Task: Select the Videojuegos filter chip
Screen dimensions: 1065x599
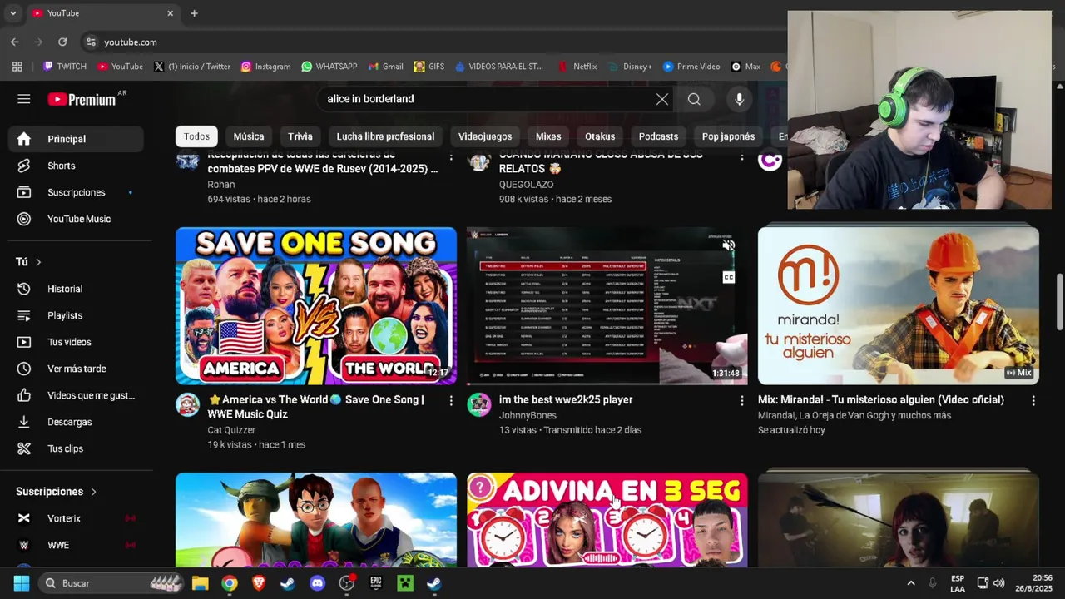Action: [x=485, y=136]
